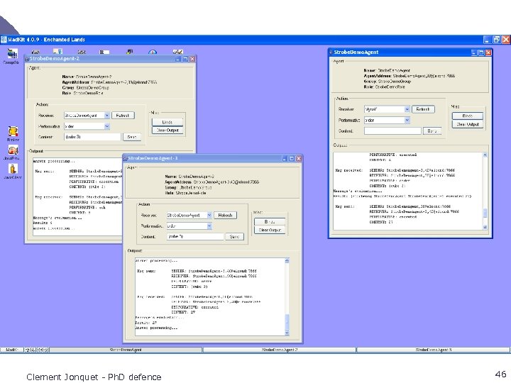Click Send in the StrobeDemoAgent window
Viewport: 511px width, 383px height.
432,131
